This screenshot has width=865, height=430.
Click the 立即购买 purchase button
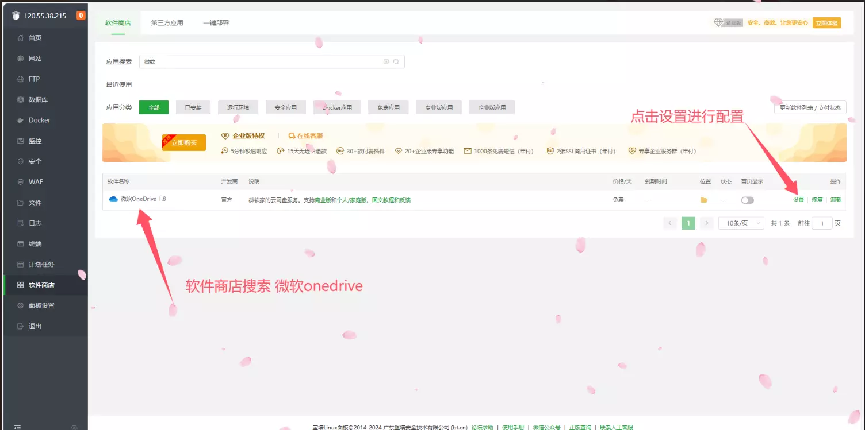(183, 142)
